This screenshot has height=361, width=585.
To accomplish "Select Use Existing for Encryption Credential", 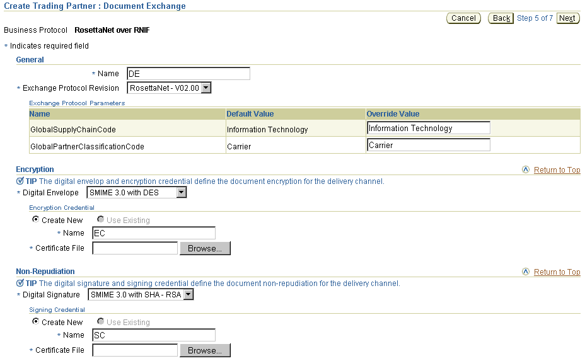I will click(100, 219).
